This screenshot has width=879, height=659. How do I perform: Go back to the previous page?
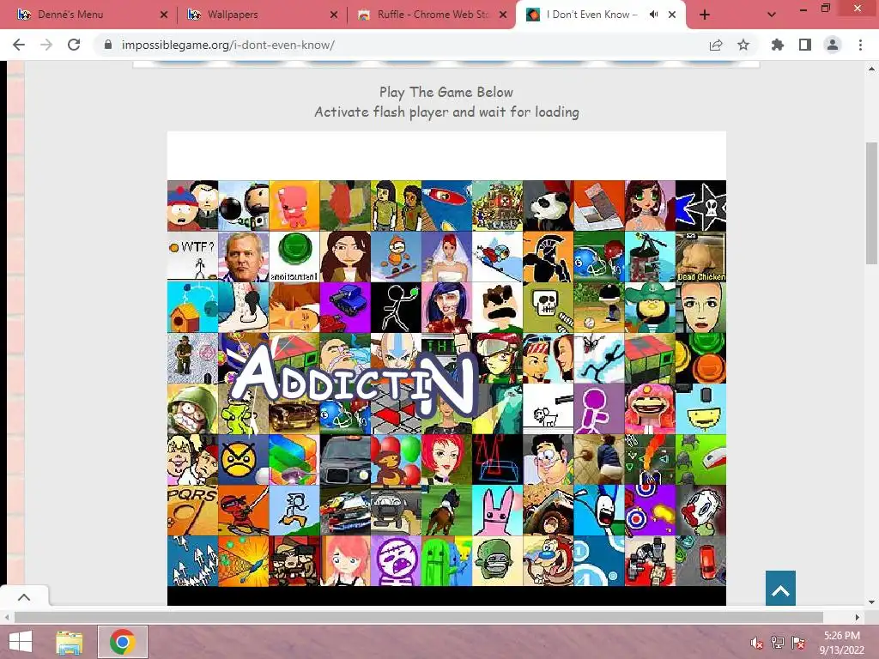point(19,45)
